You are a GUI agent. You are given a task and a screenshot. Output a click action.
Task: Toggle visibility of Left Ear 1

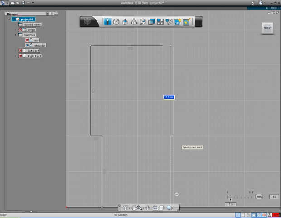[20, 51]
